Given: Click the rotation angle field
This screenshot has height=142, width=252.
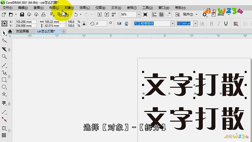Looking at the screenshot, I should [101, 24].
